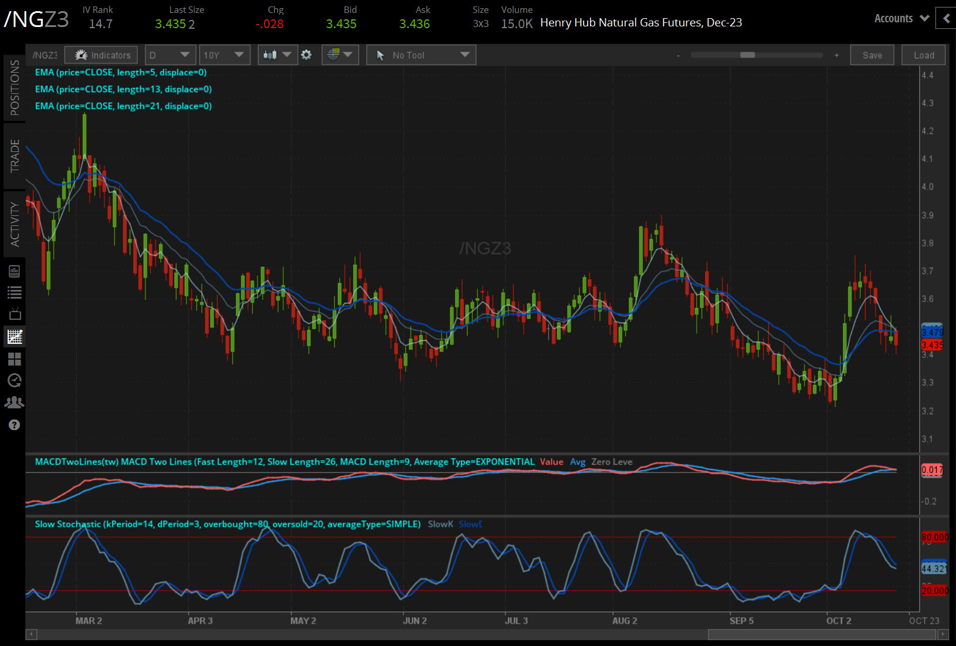Click the news book icon in sidebar

tap(14, 271)
